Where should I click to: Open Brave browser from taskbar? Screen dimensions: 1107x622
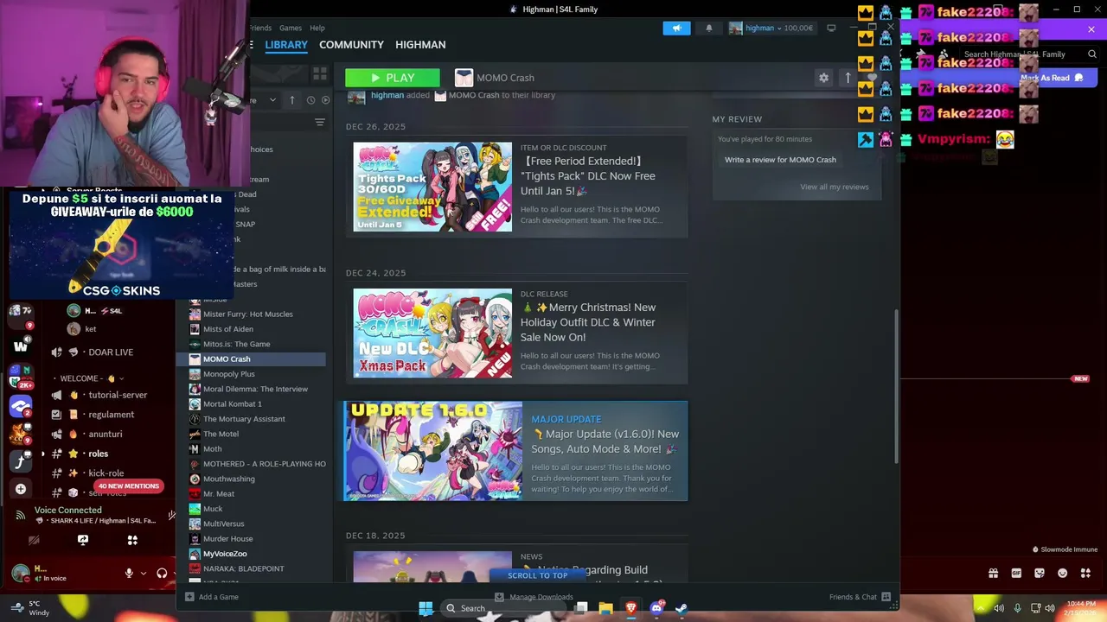tap(630, 608)
